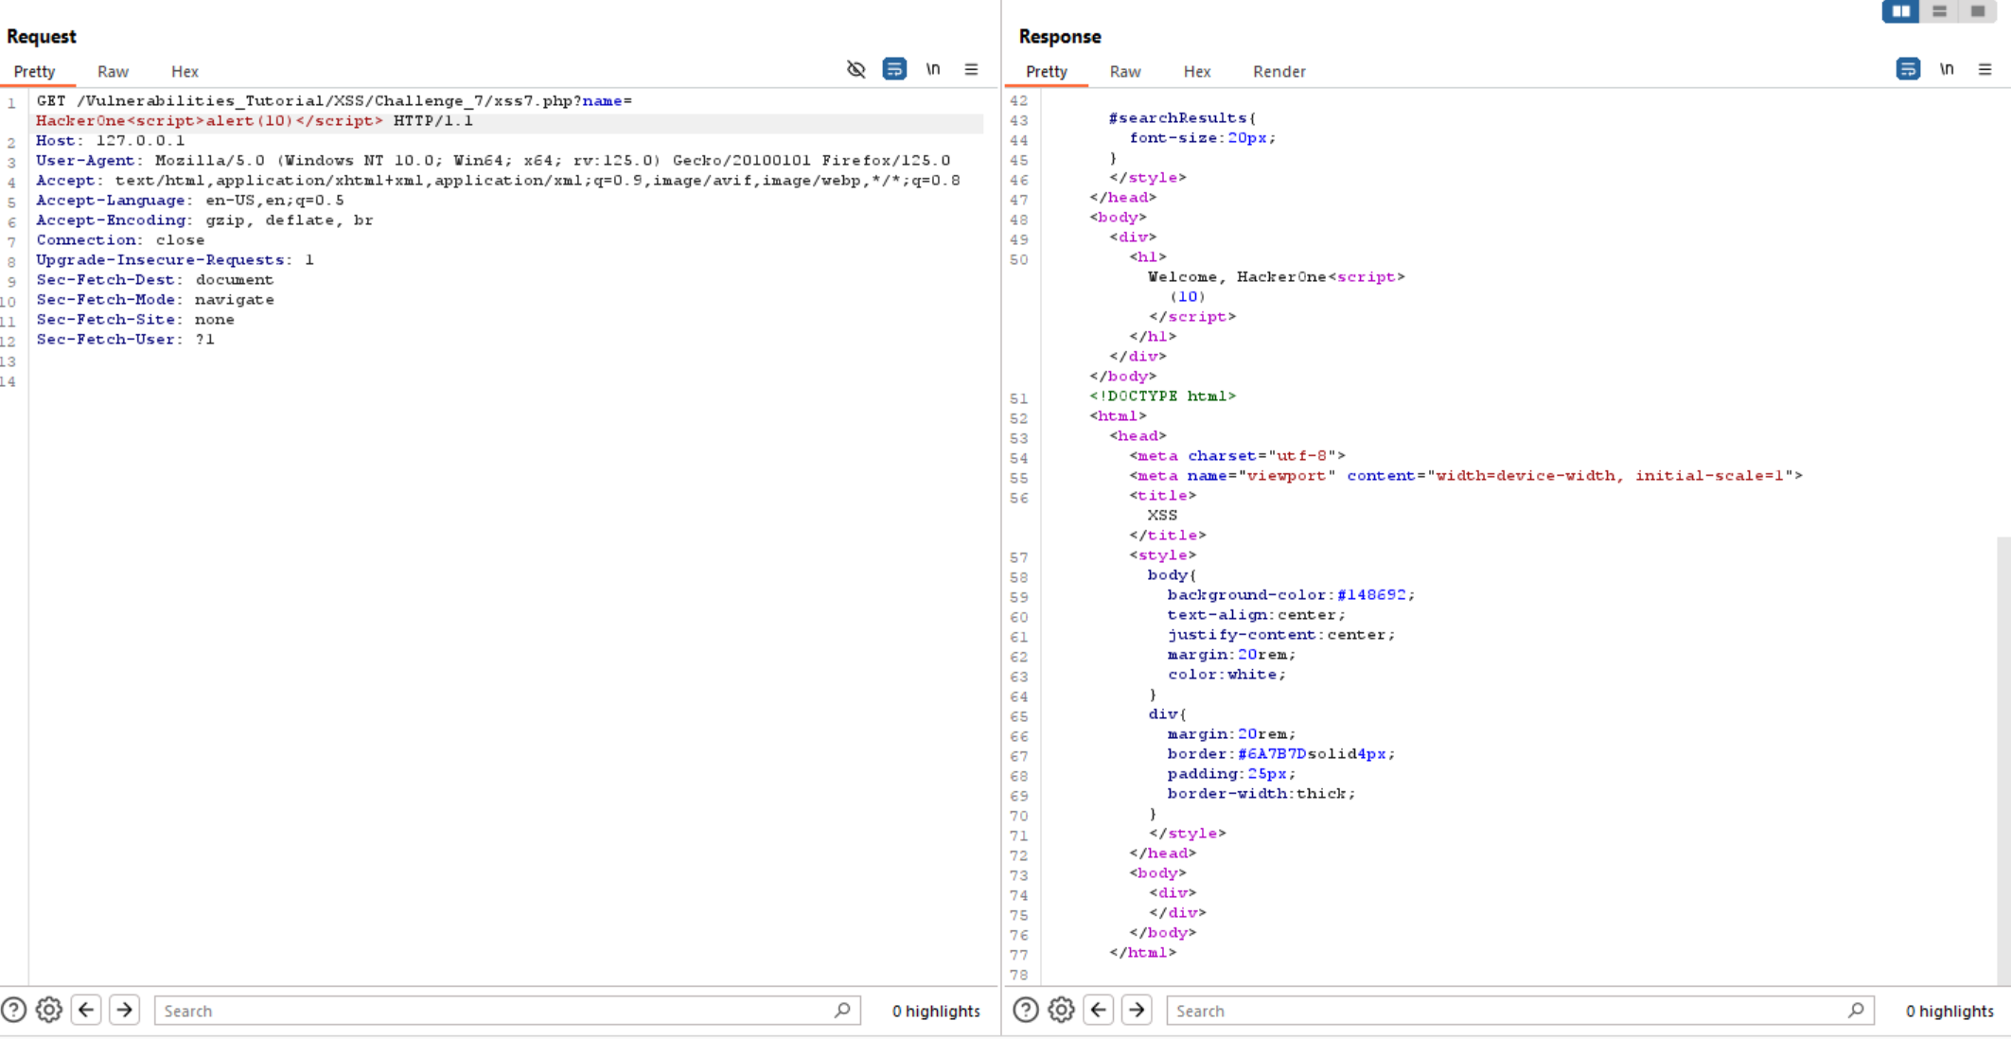Click the Upgrade-Insecure-Requests header line
The image size is (2011, 1039).
(175, 260)
